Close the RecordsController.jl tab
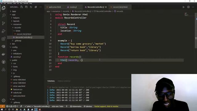The height and width of the screenshot is (111, 197). click(x=106, y=7)
